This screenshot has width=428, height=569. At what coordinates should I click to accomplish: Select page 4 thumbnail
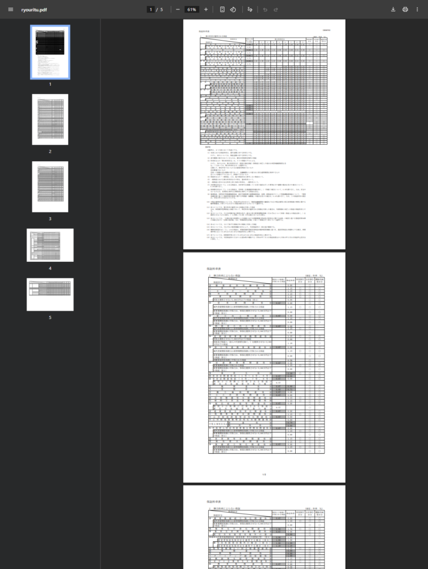point(50,245)
